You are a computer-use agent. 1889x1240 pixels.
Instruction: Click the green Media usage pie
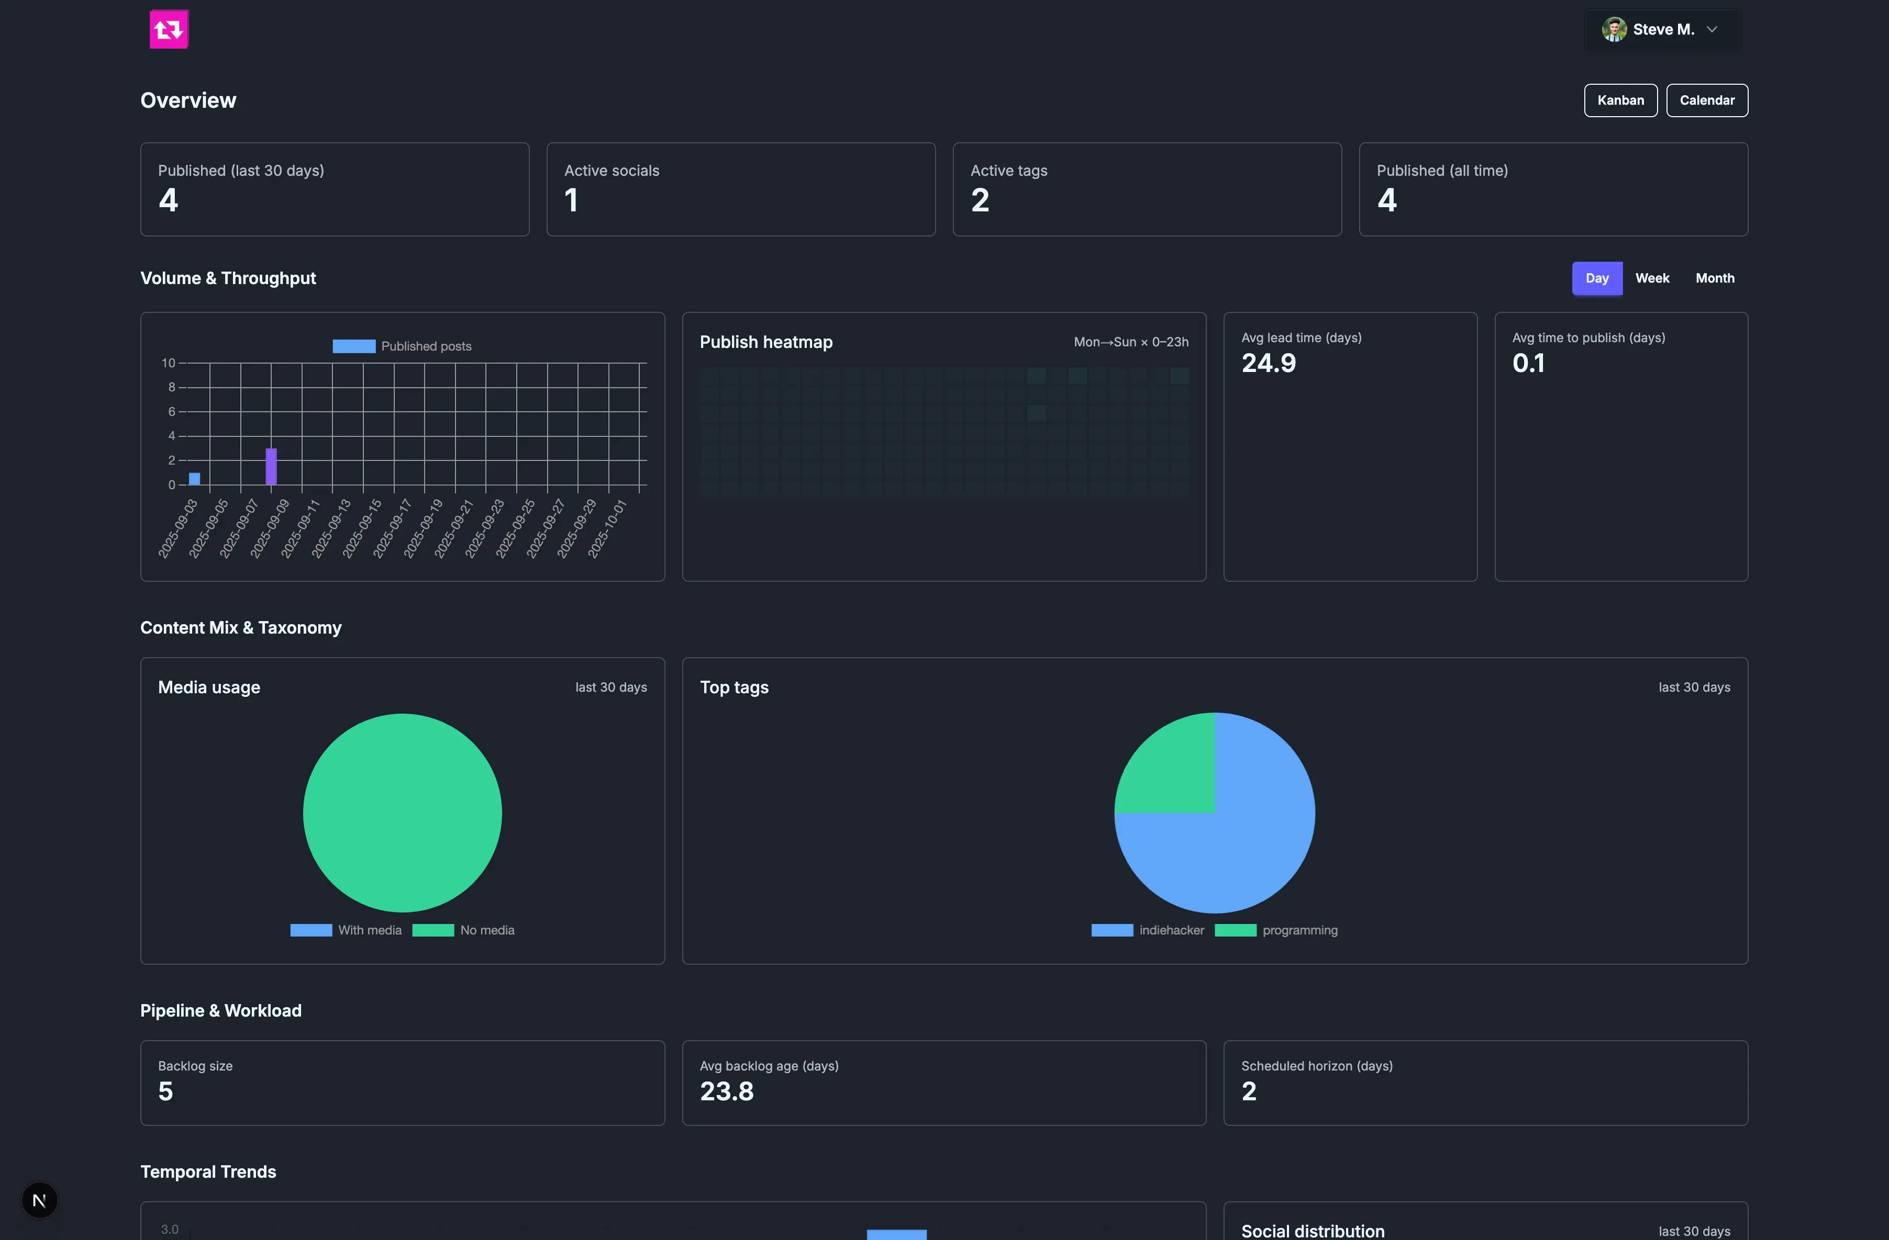pyautogui.click(x=403, y=813)
